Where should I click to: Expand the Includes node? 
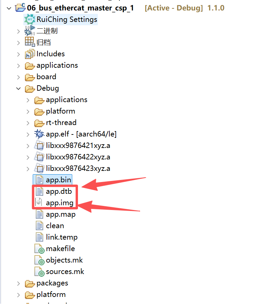[x=19, y=54]
